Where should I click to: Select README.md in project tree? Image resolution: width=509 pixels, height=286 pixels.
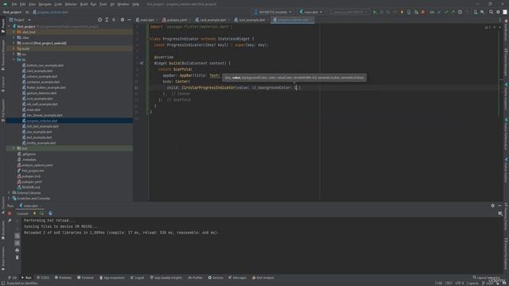coord(31,187)
